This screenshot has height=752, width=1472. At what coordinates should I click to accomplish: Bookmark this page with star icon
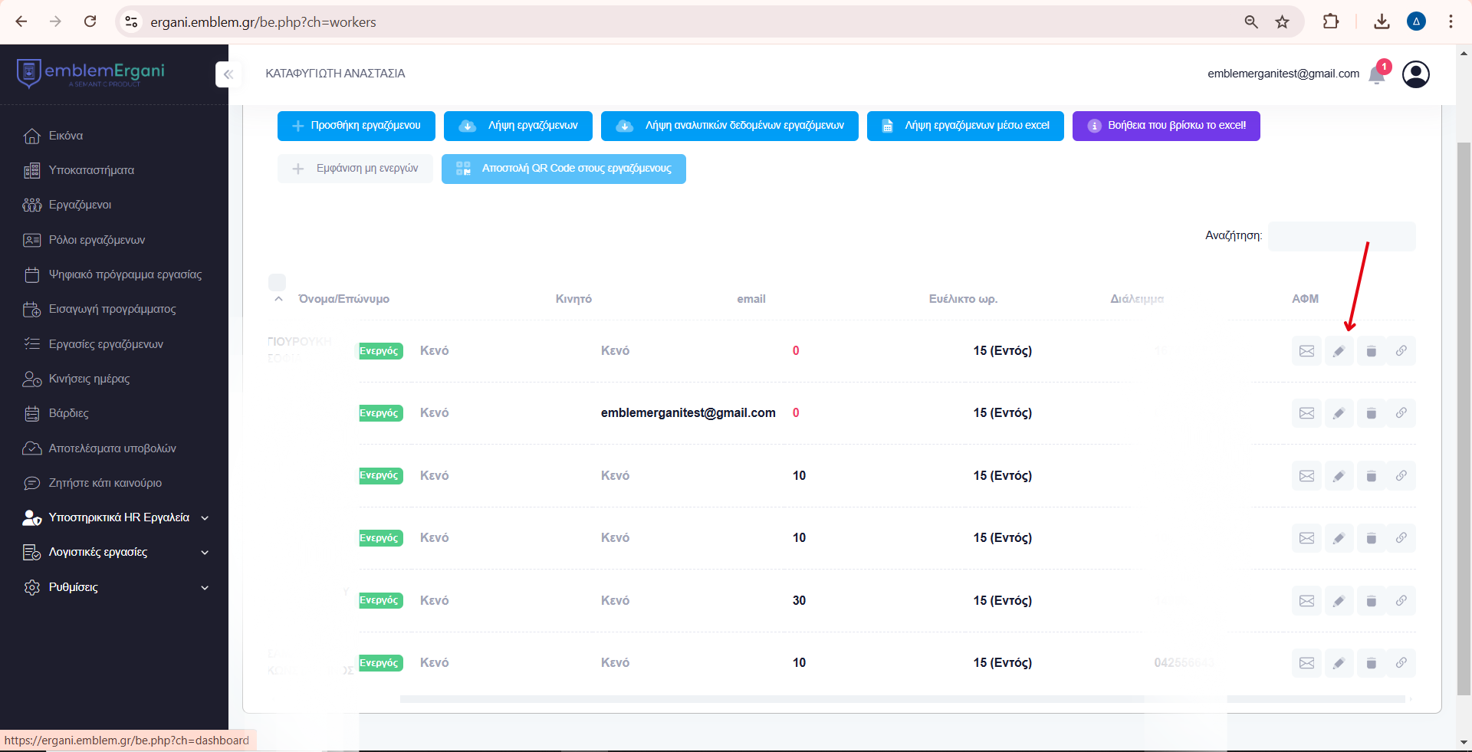tap(1282, 21)
